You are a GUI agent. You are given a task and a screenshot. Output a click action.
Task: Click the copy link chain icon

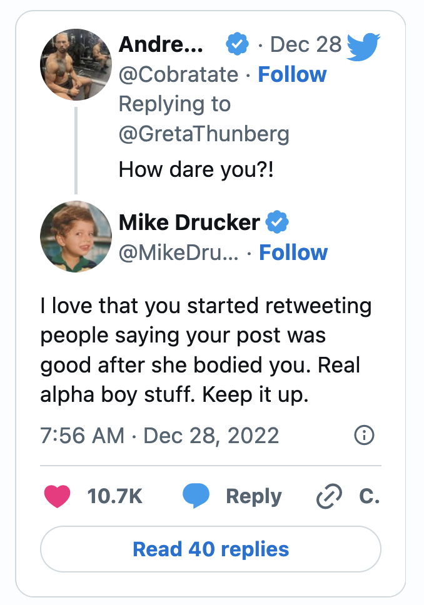click(329, 496)
